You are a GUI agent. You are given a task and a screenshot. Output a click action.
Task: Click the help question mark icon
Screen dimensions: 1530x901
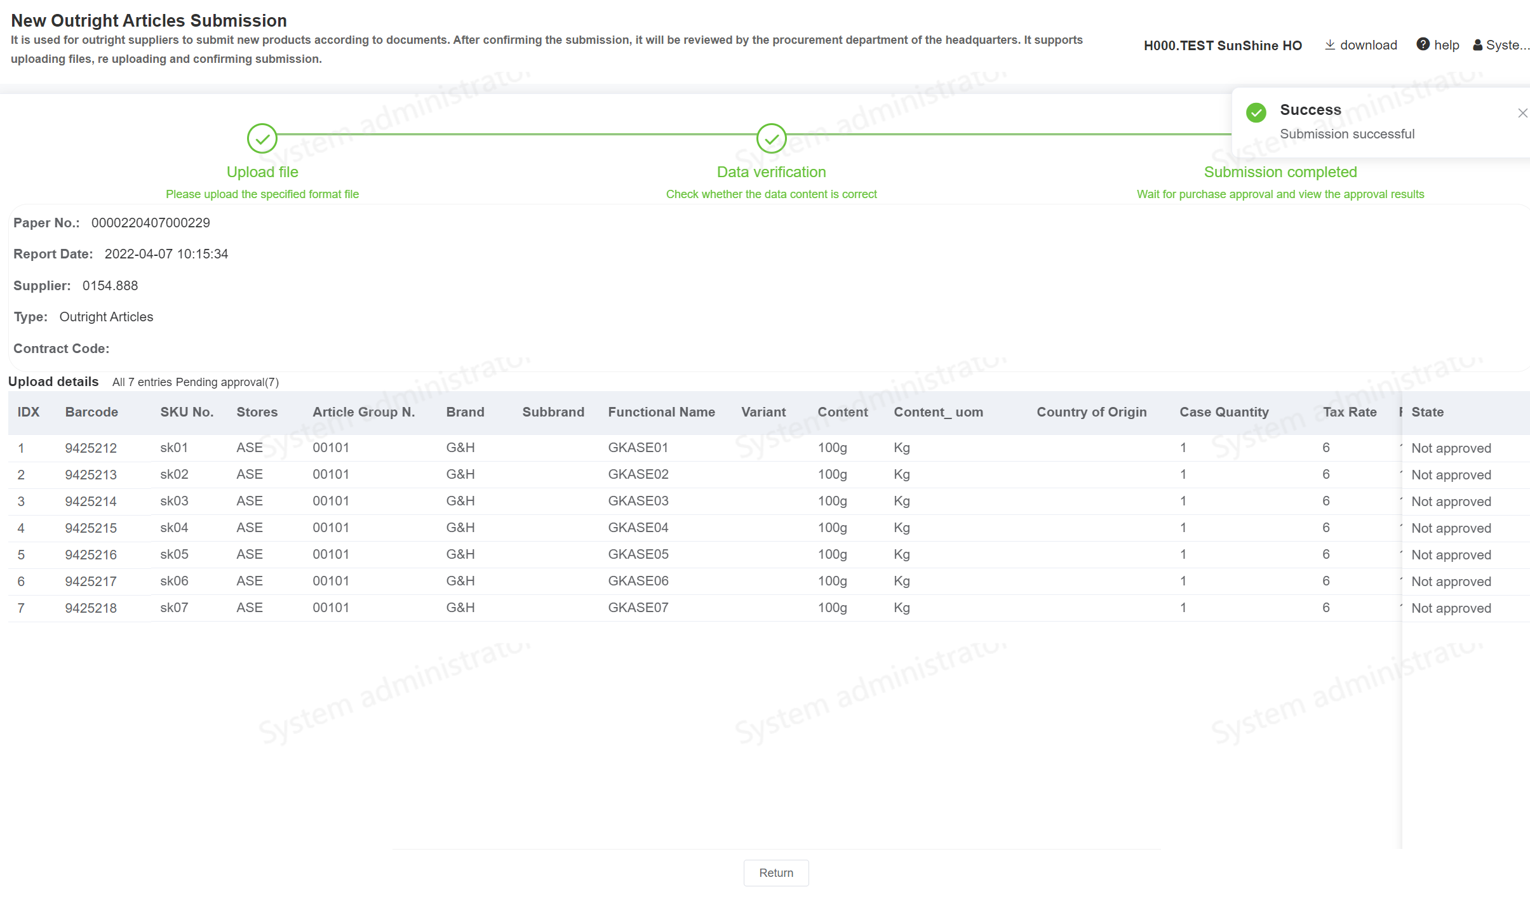pos(1423,44)
